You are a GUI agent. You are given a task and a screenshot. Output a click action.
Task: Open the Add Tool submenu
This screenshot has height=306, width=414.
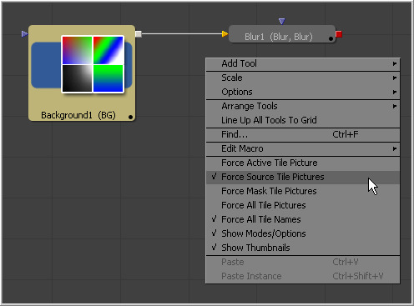click(x=303, y=63)
